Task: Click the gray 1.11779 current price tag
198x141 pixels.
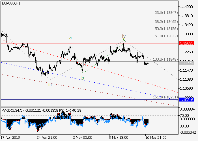Action: click(186, 63)
